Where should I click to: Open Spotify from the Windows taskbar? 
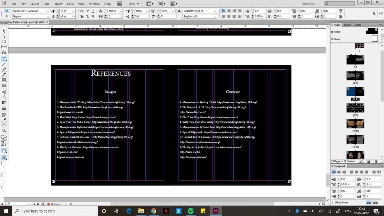tap(190, 211)
